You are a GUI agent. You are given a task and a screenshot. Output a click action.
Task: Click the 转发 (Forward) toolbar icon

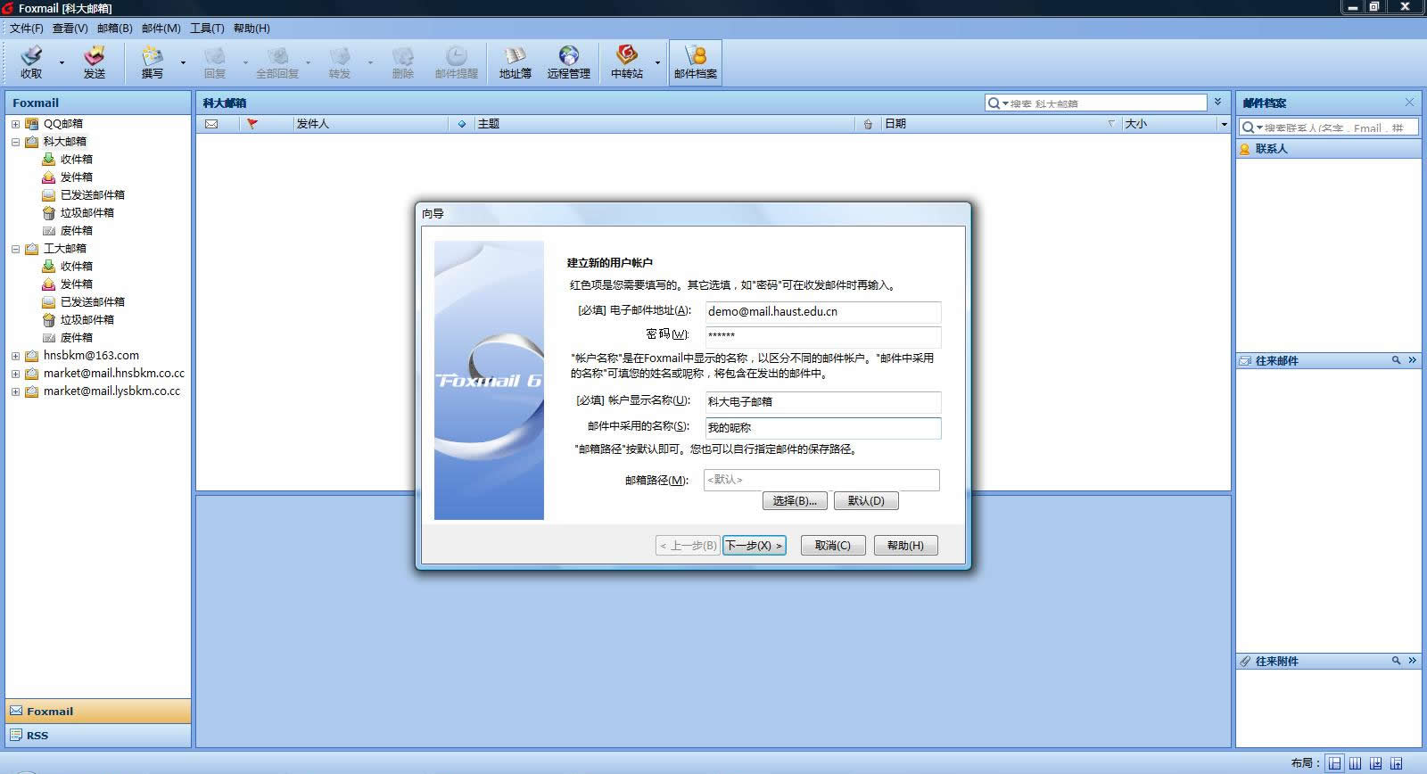(340, 62)
